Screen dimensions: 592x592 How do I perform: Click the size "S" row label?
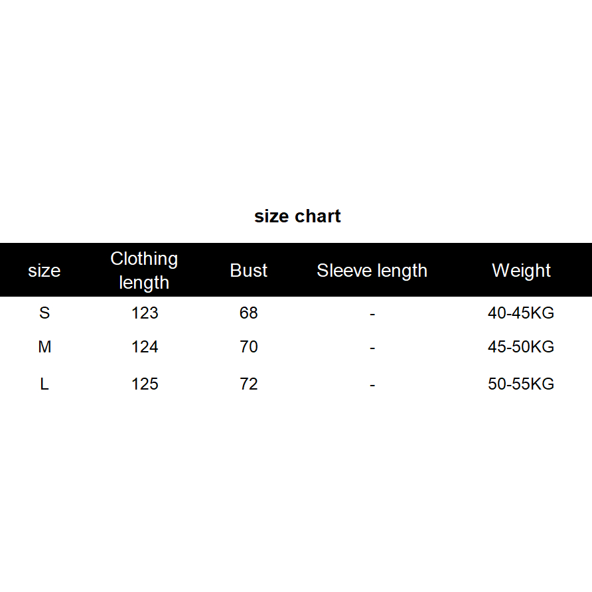[x=44, y=313]
